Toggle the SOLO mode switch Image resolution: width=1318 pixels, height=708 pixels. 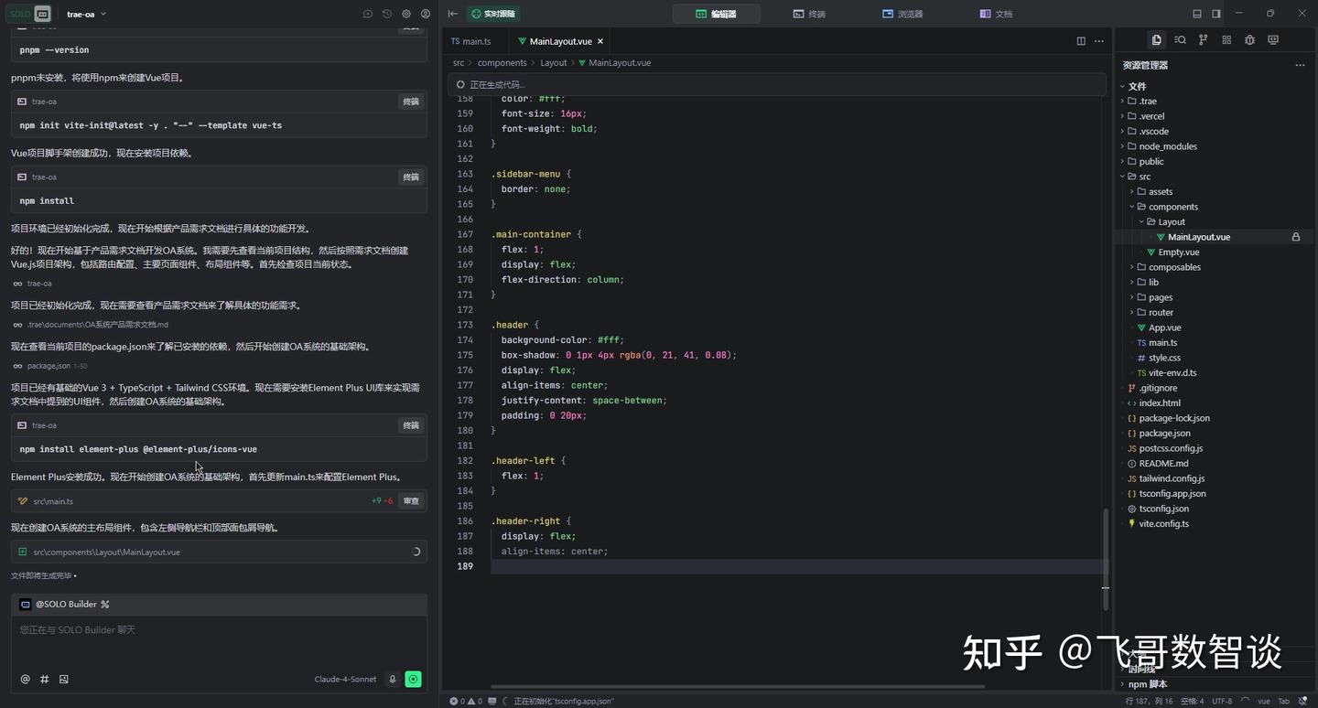[x=30, y=14]
